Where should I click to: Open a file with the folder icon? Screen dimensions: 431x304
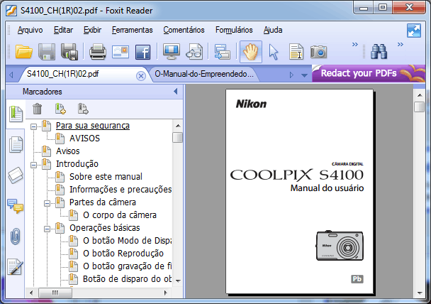click(24, 52)
